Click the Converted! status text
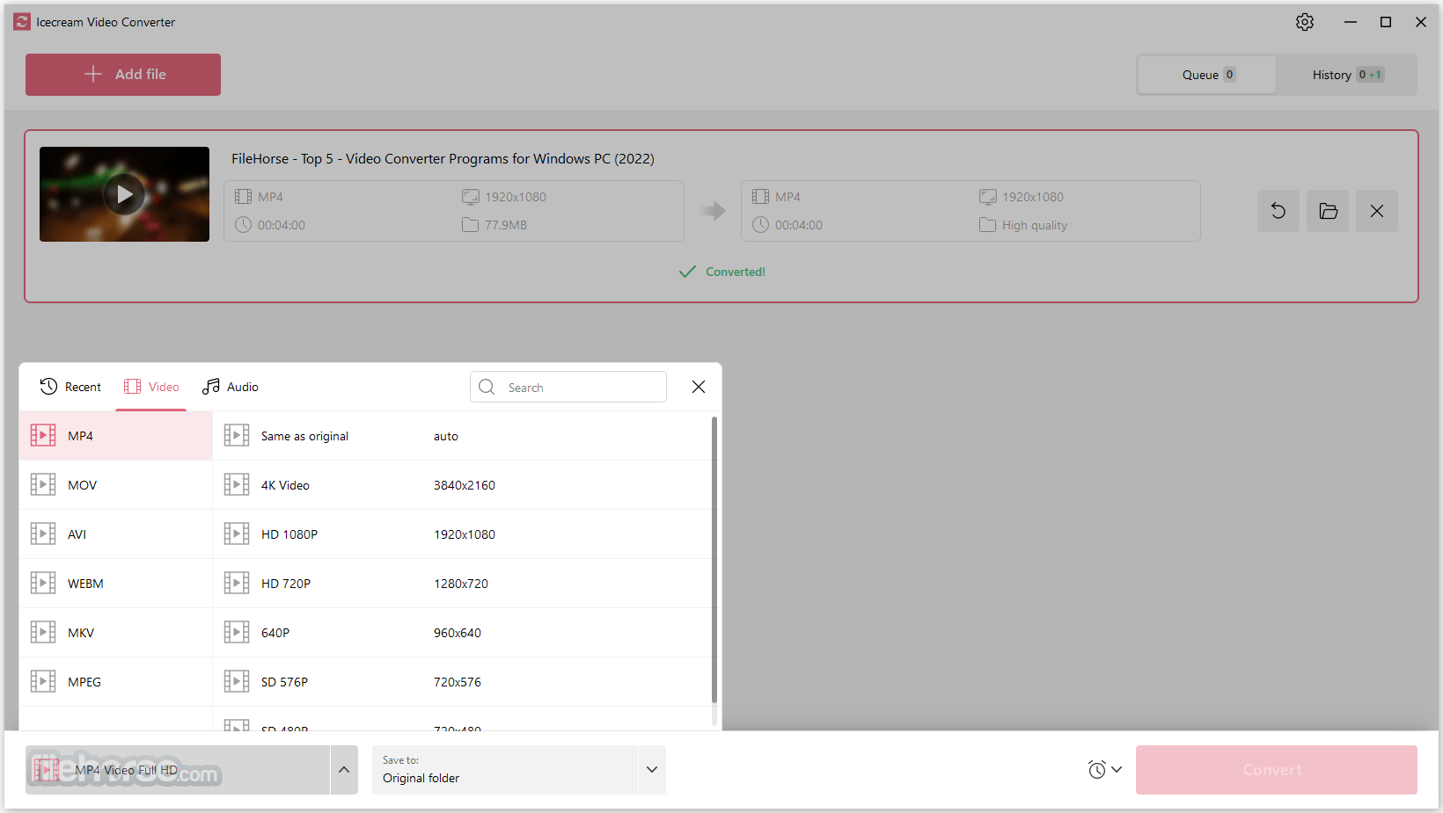This screenshot has width=1443, height=813. (x=735, y=272)
